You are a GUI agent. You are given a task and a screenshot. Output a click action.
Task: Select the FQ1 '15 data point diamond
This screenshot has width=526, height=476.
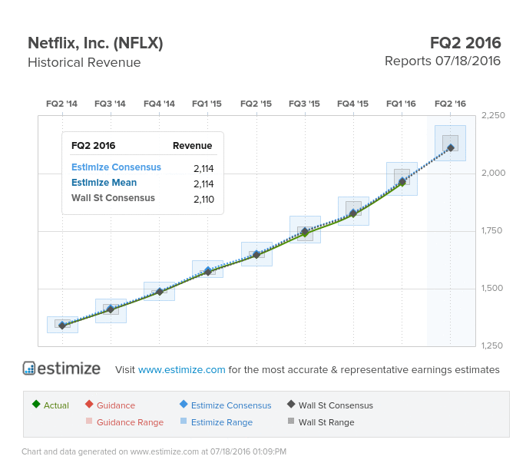tap(208, 271)
